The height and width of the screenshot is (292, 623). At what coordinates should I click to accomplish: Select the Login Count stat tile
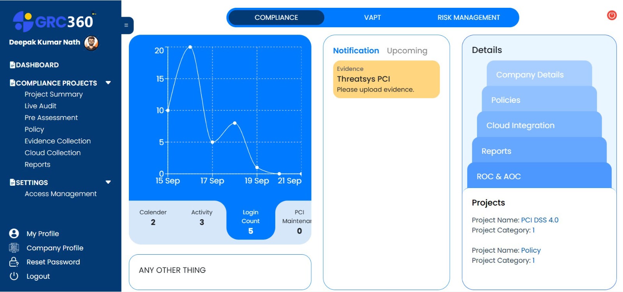click(250, 221)
